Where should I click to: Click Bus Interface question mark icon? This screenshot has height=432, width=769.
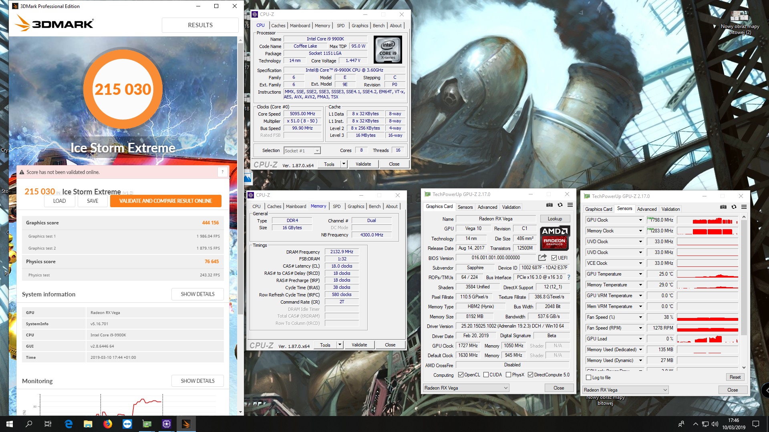pos(568,277)
